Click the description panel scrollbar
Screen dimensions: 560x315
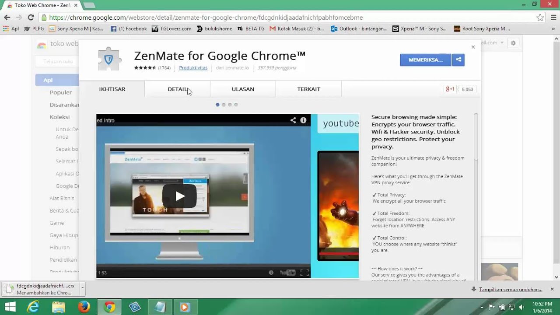coord(476,136)
